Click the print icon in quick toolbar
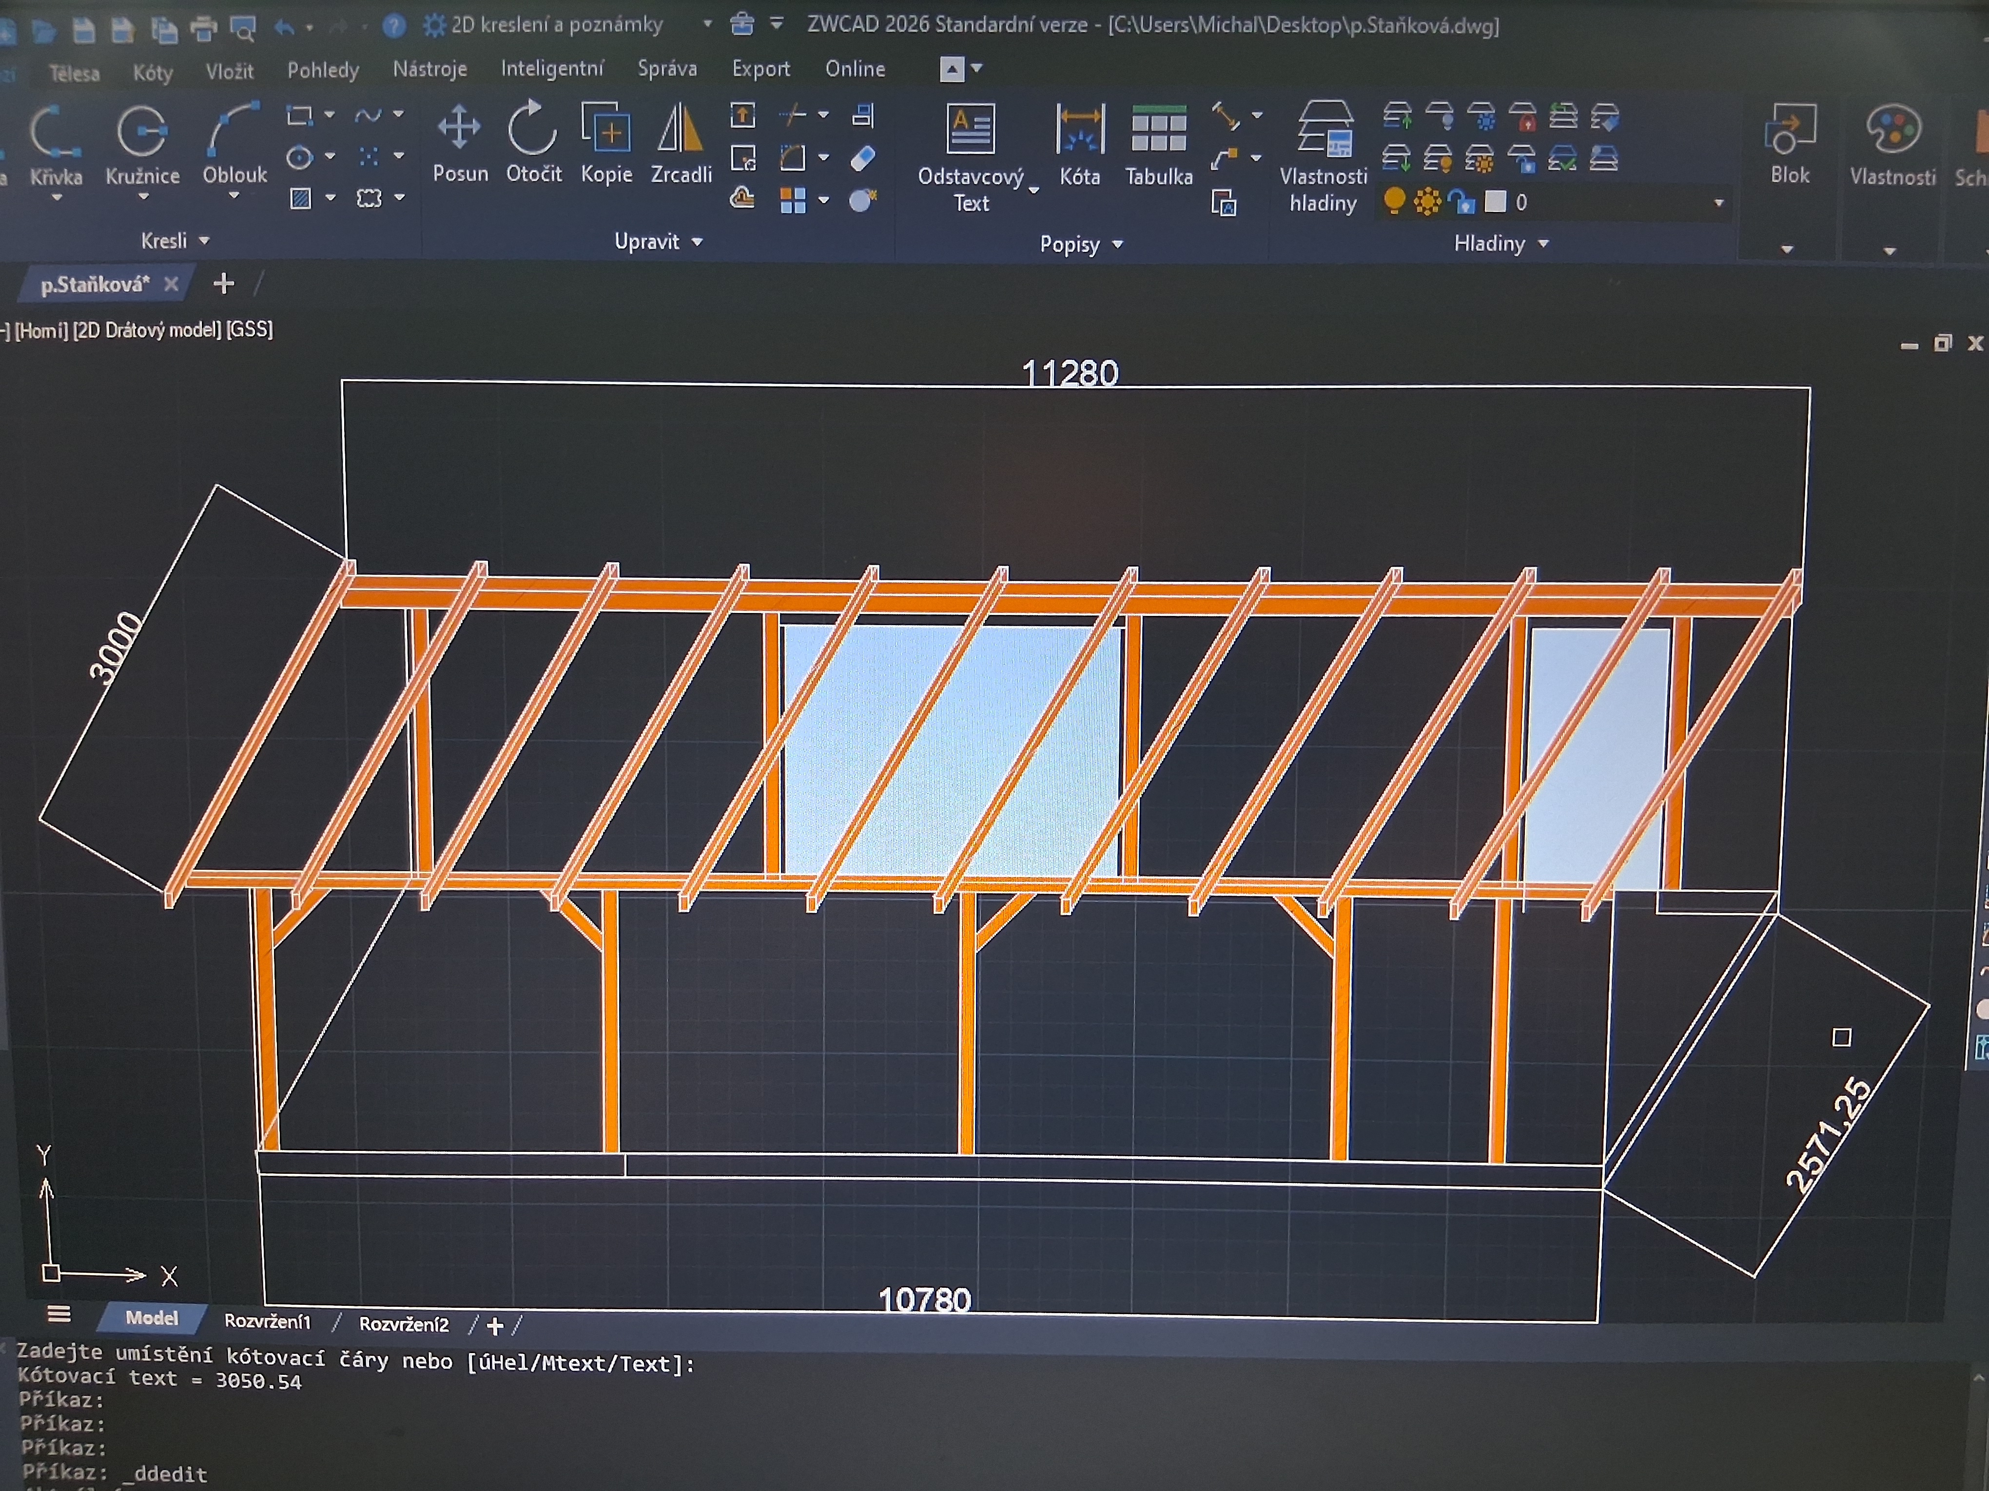Viewport: 1989px width, 1491px height. (x=204, y=29)
